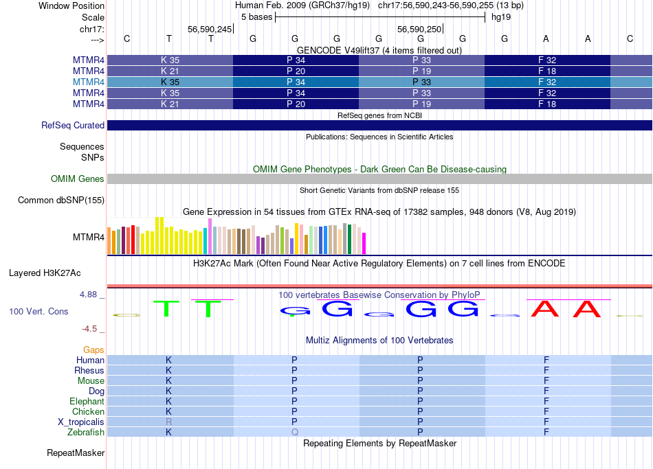Viewport: 653px width, 469px height.
Task: Click the 'F' residue in Human row
Action: tap(546, 361)
